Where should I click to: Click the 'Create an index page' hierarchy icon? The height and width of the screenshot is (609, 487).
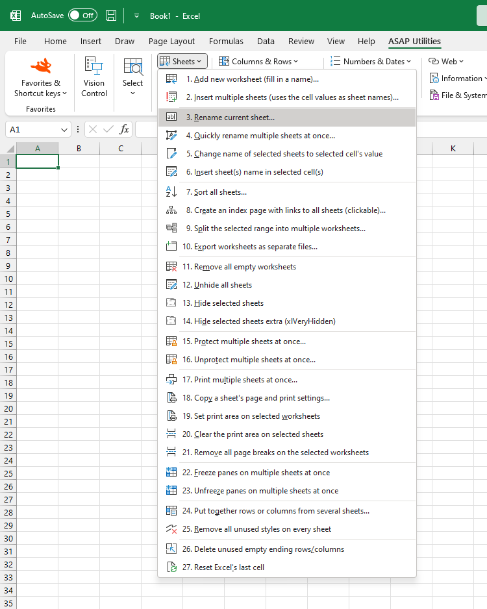[x=171, y=210]
